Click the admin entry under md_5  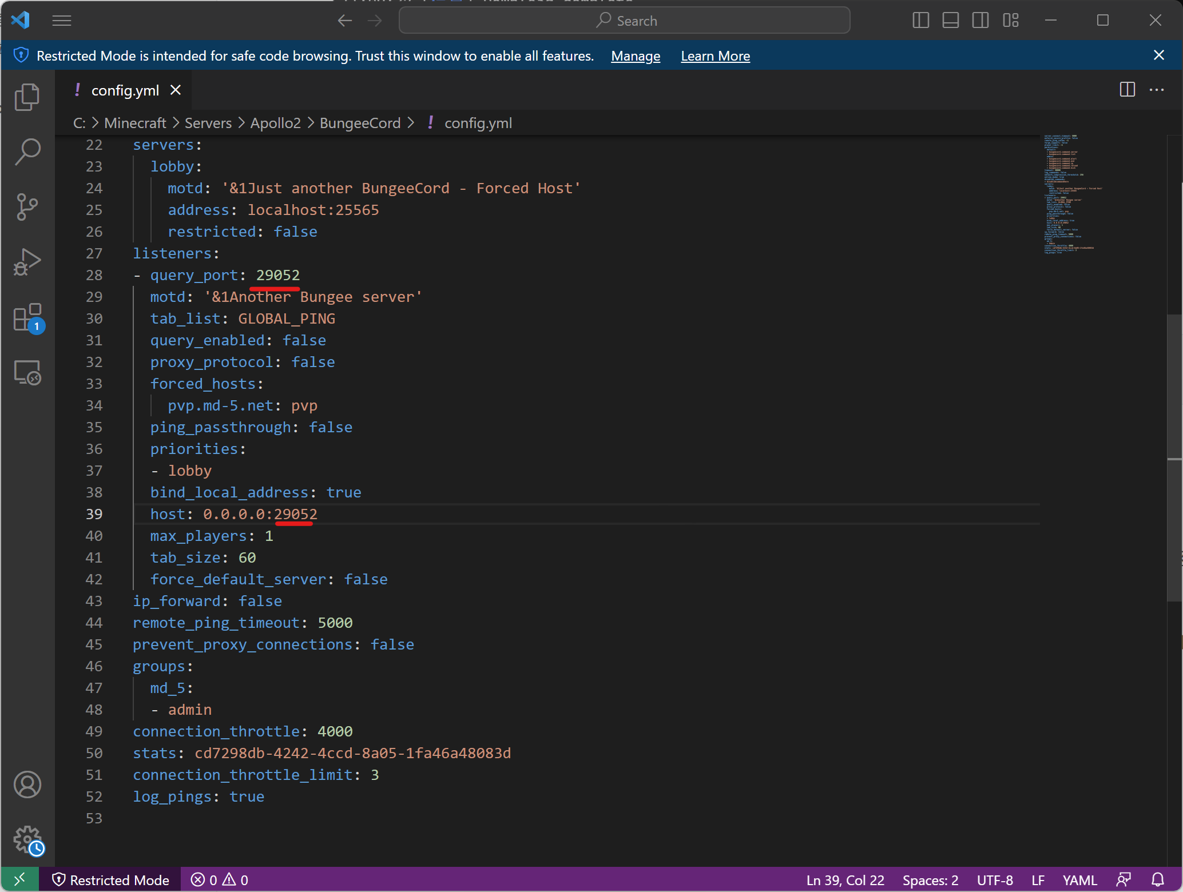point(189,710)
